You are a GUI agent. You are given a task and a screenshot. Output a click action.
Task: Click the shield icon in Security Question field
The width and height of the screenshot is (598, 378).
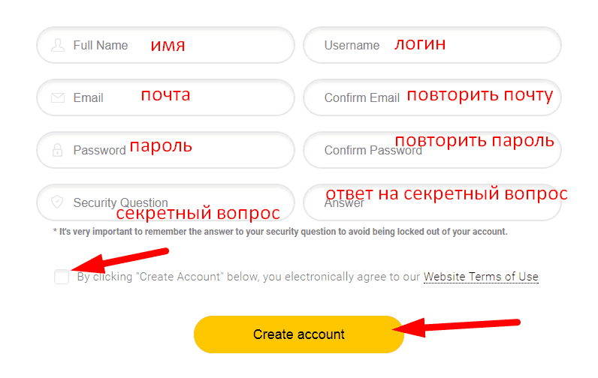[57, 202]
